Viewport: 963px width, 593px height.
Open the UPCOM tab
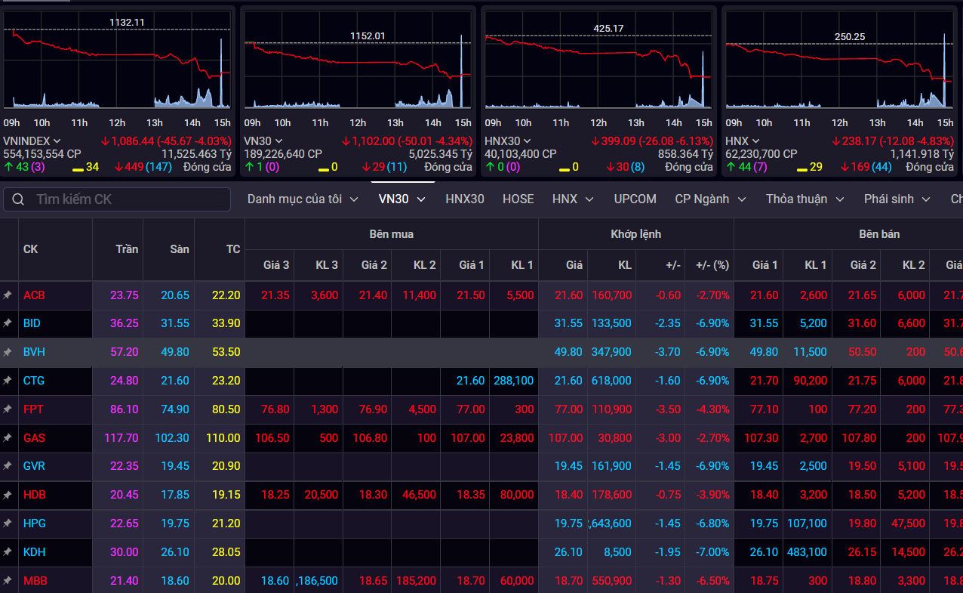click(x=635, y=199)
